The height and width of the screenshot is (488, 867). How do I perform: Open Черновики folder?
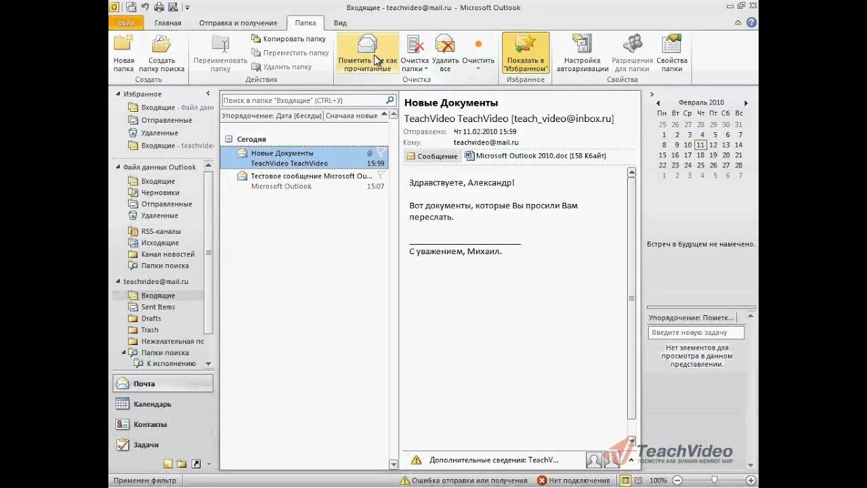[x=160, y=192]
